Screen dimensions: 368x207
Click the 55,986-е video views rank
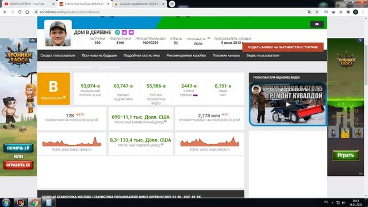(x=156, y=86)
